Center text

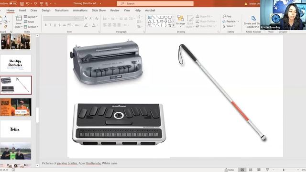tap(109, 25)
